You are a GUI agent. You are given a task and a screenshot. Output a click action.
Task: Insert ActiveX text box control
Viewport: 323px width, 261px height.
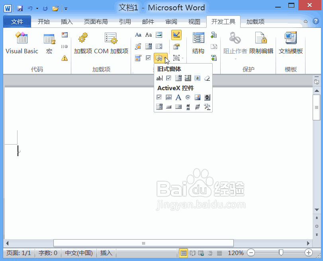(169, 97)
